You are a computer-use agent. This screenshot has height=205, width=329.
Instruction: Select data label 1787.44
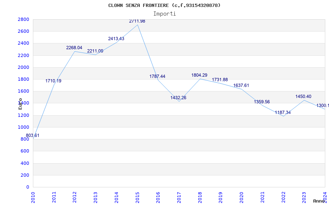(157, 76)
